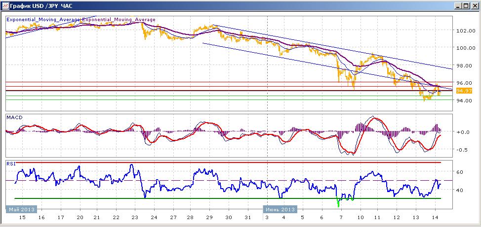Click date 21 on the time axis

(97, 218)
